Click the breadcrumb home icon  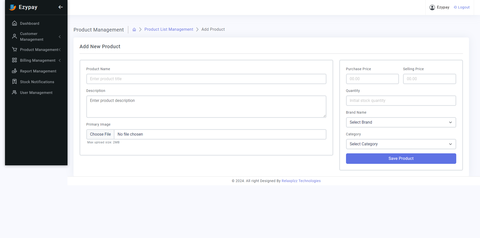click(134, 29)
